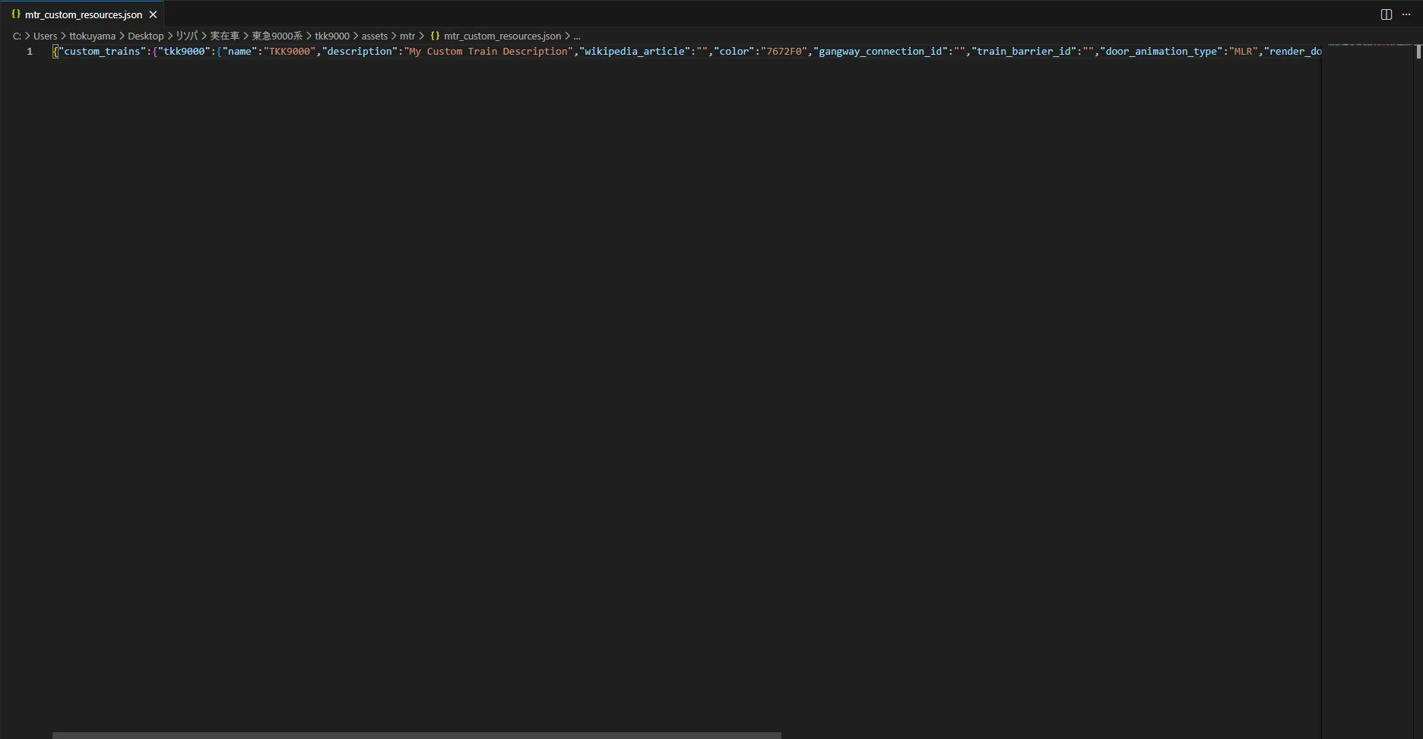Click the minimap code preview
Screen dimensions: 1423x739
pos(1368,45)
